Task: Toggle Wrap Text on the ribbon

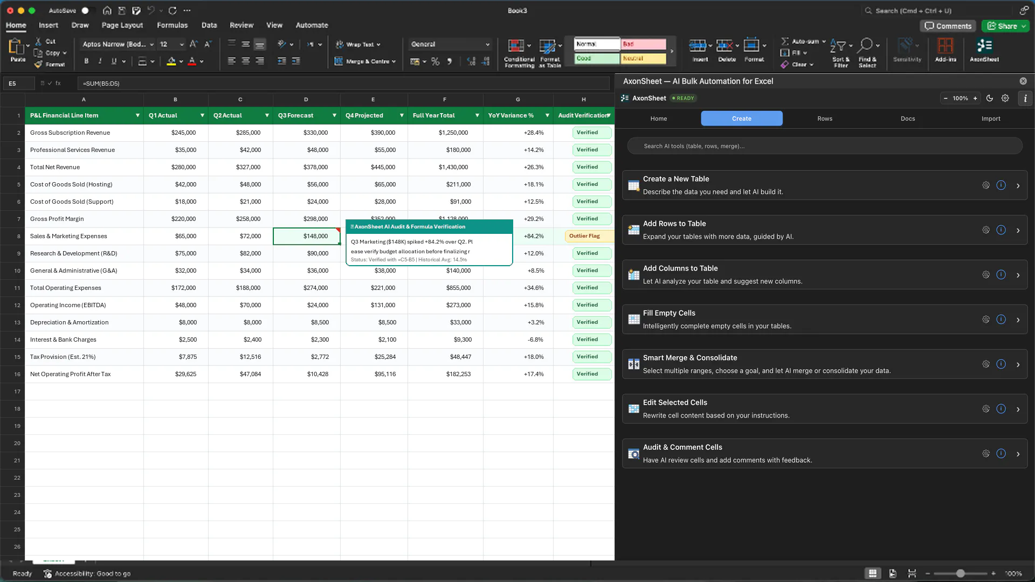Action: (358, 45)
